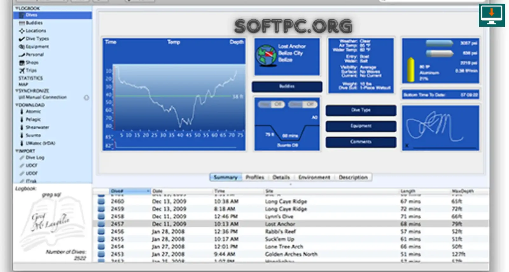Viewport: 509px width, 272px height.
Task: Open the Locations crosshair icon
Action: [22, 31]
